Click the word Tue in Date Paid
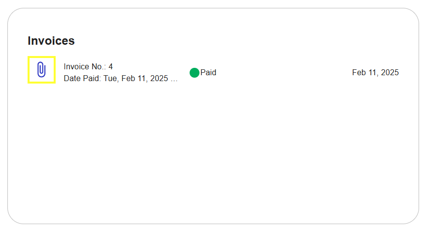The height and width of the screenshot is (232, 425). (x=111, y=79)
